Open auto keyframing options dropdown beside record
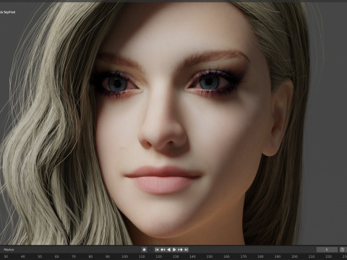347x260 pixels. [x=150, y=250]
